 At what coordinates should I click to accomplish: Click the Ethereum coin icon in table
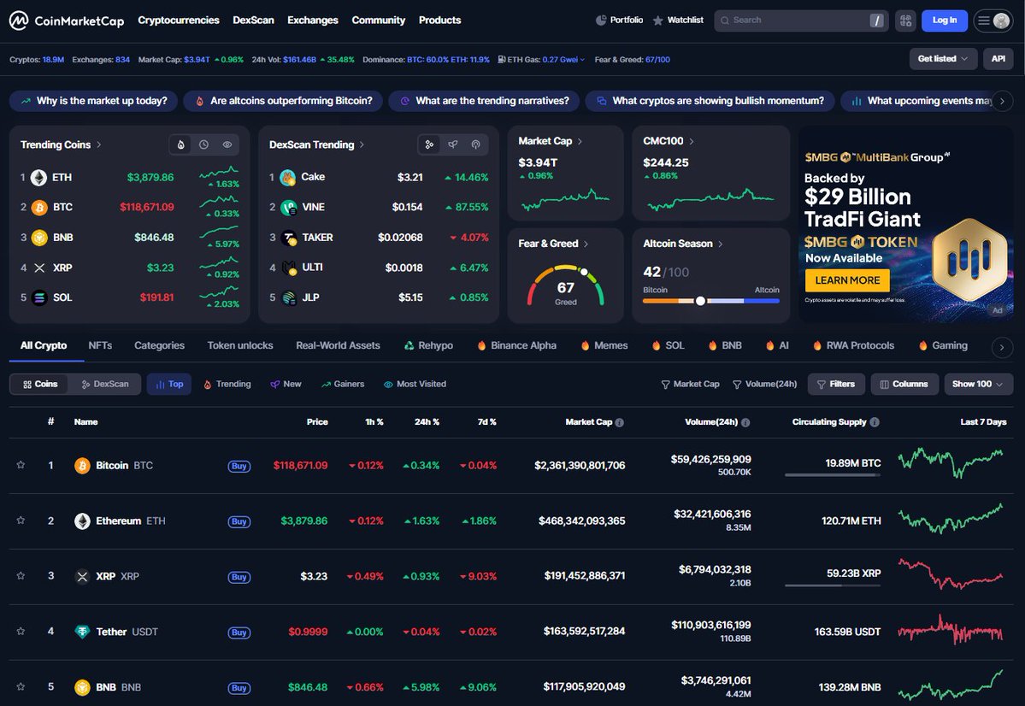point(82,521)
